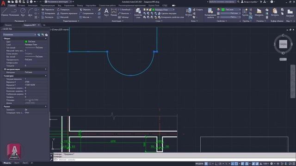296x166 pixels.
Task: Toggle object snap tracking in status bar
Action: [233, 164]
